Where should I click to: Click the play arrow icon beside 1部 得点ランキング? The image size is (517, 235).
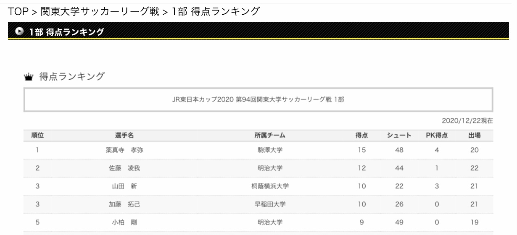point(19,32)
